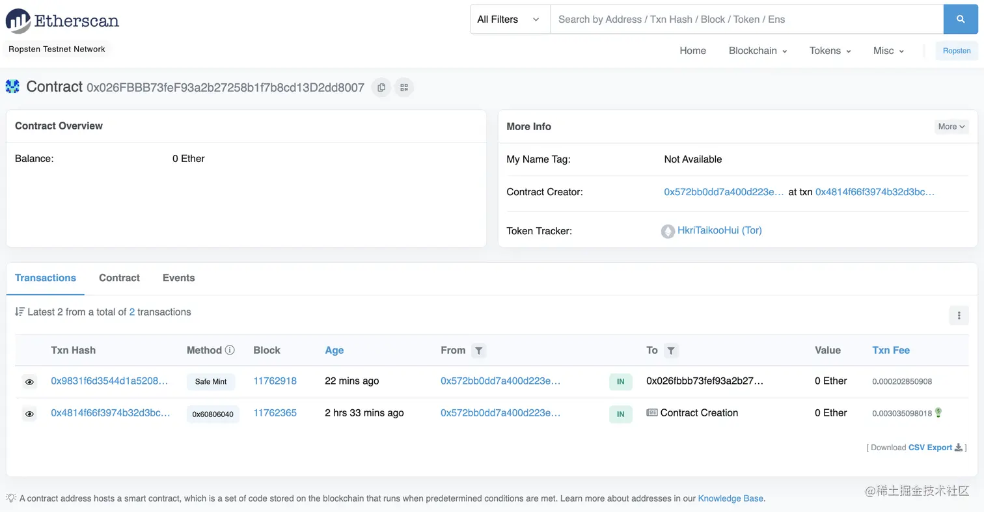Preview the 0x4814f66f3974b32d3bc transaction with eye icon
984x512 pixels.
[29, 414]
